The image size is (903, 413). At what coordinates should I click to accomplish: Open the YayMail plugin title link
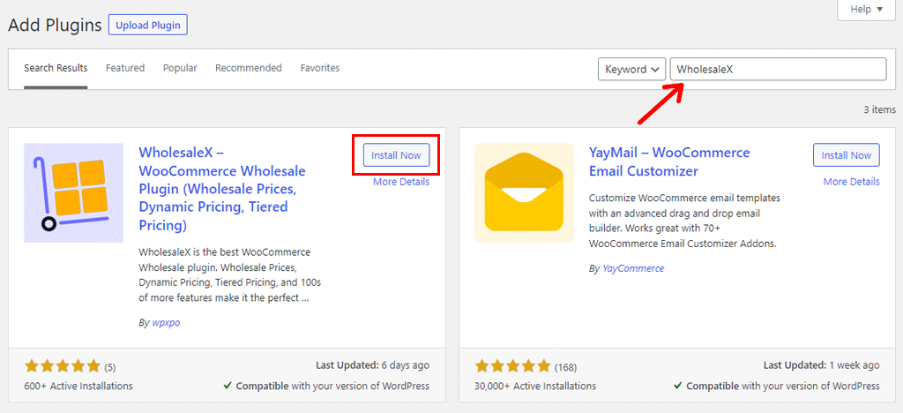click(669, 161)
